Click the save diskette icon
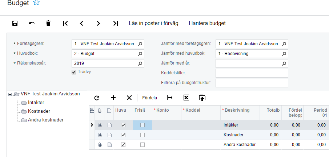 pos(15,23)
